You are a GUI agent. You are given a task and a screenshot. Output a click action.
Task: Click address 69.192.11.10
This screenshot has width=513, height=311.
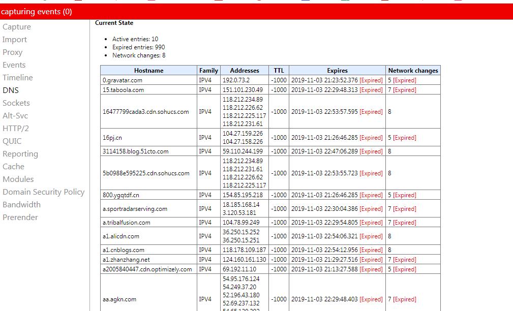239,269
